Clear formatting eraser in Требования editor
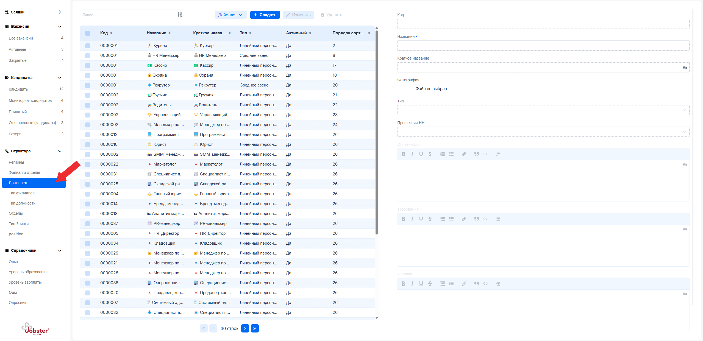The height and width of the screenshot is (341, 703). [498, 219]
